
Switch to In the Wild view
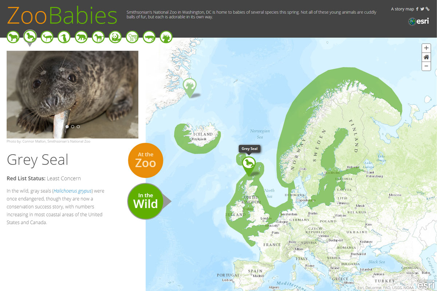tap(145, 201)
